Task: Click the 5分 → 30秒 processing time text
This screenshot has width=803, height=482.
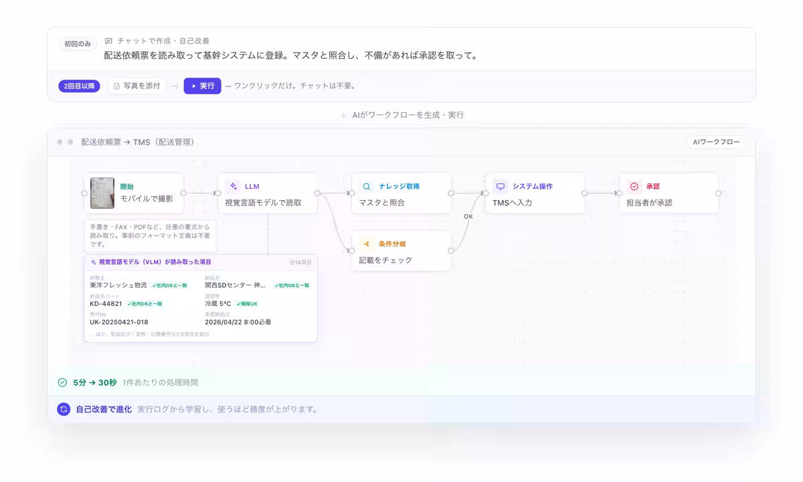Action: (x=95, y=382)
